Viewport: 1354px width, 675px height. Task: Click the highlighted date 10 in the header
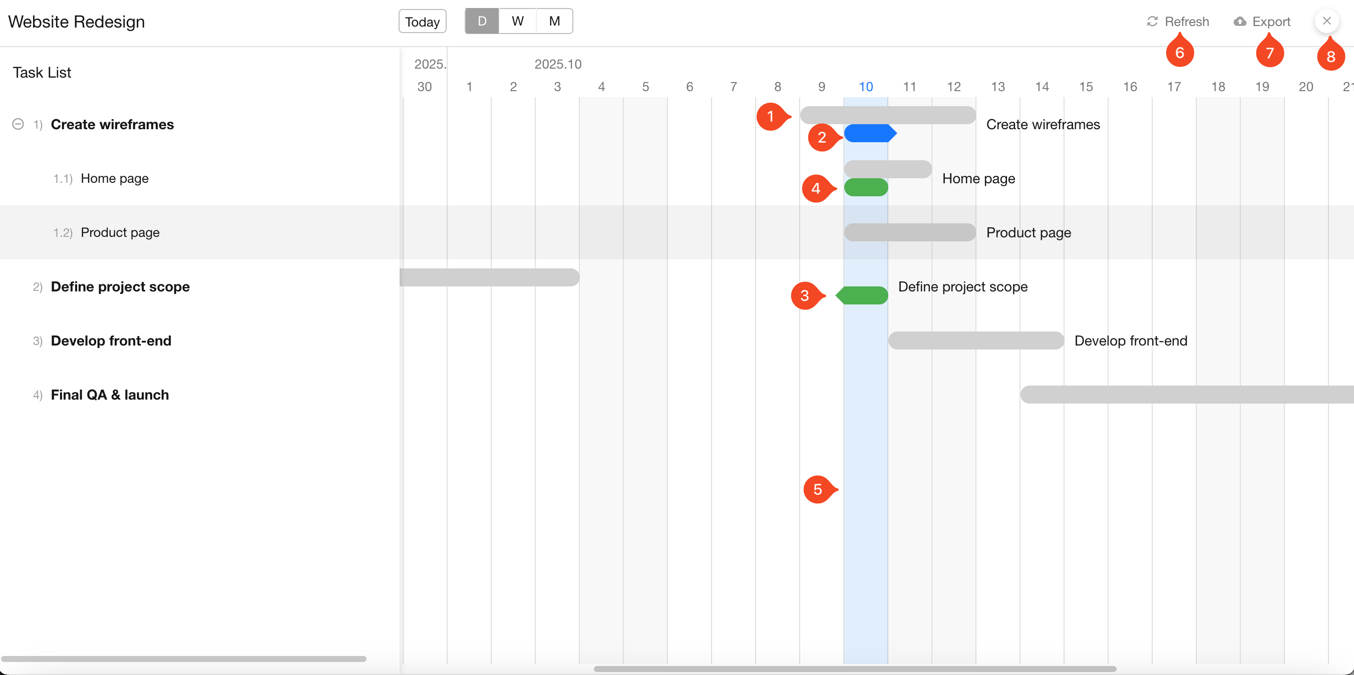click(x=865, y=87)
